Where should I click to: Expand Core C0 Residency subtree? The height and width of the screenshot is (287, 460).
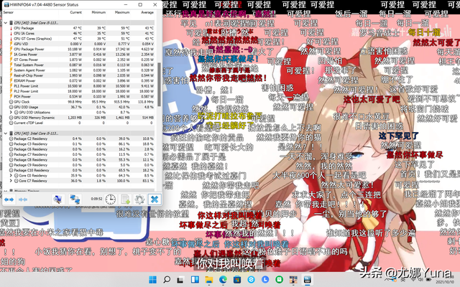(x=11, y=176)
